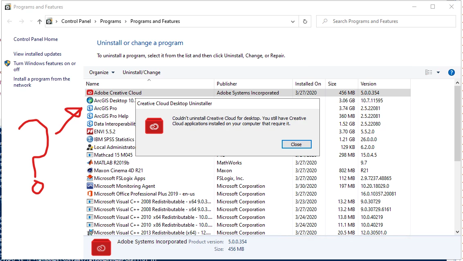Click the MATLAB R2019b icon

point(90,163)
